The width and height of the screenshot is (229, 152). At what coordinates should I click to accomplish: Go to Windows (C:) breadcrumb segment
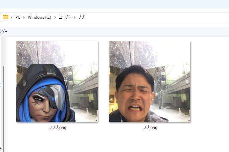[40, 17]
